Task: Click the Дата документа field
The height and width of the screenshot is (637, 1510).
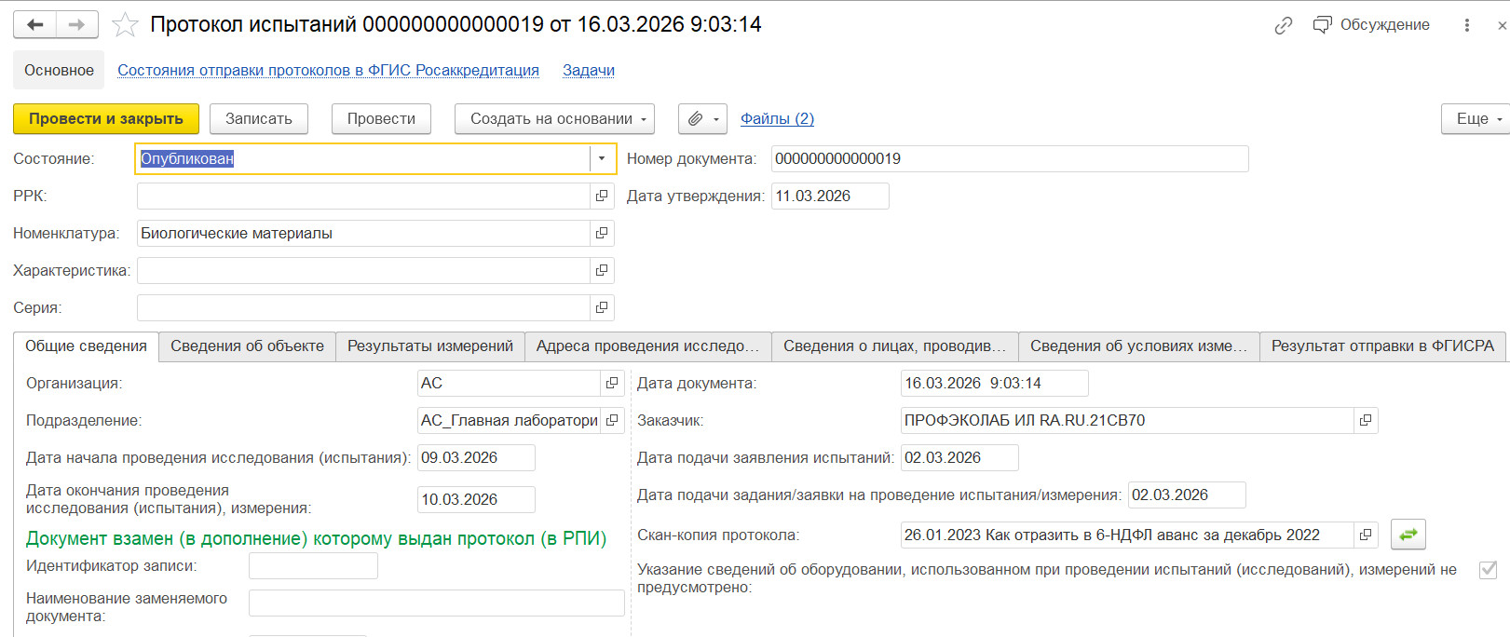Action: click(994, 384)
